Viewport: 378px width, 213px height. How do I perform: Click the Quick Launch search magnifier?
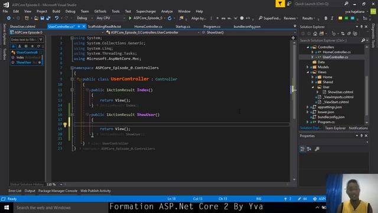[347, 4]
